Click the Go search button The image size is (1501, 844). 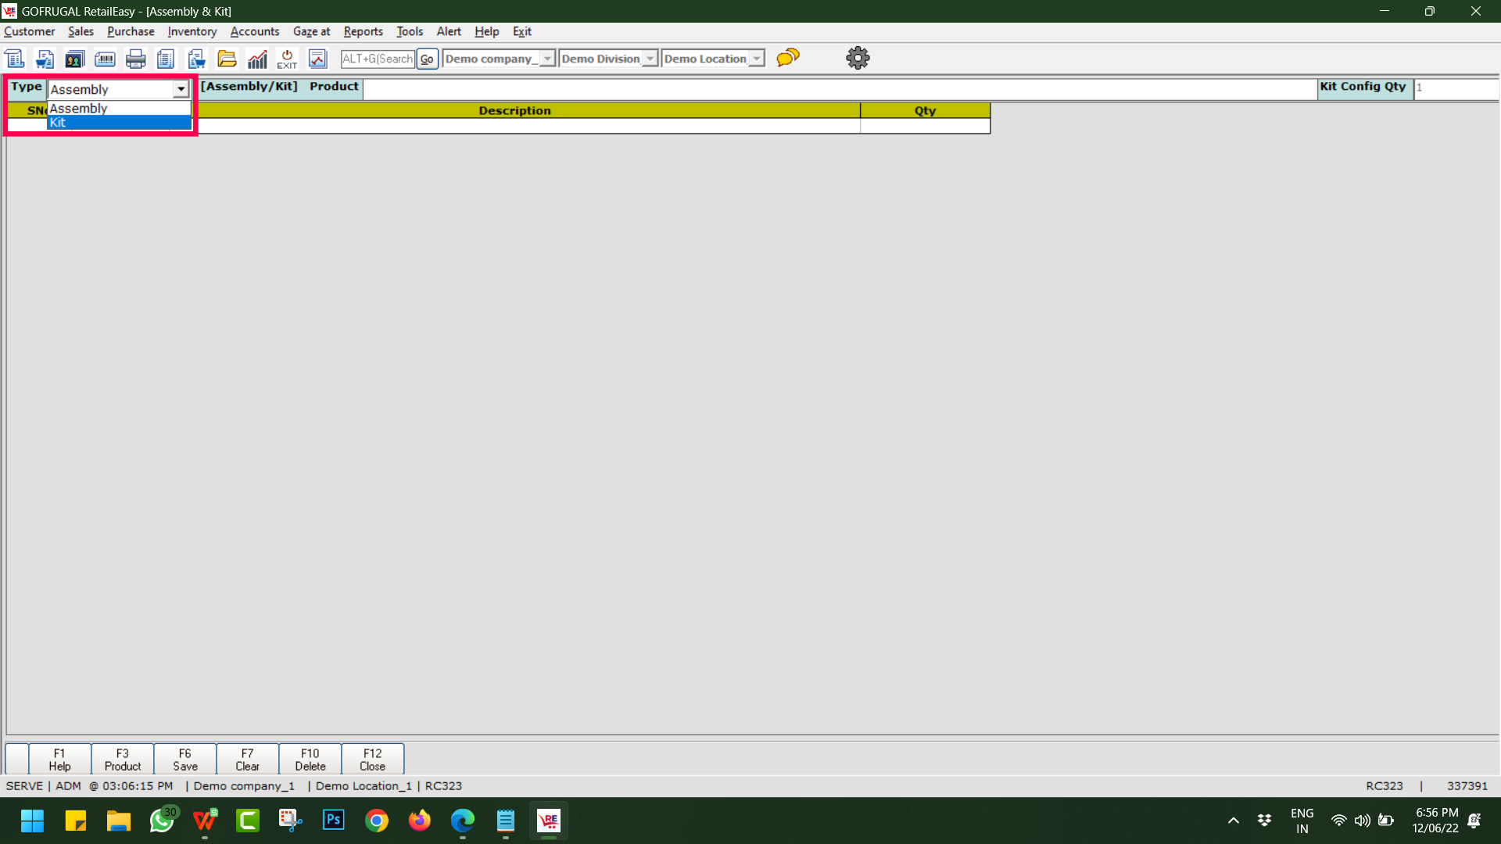tap(427, 59)
